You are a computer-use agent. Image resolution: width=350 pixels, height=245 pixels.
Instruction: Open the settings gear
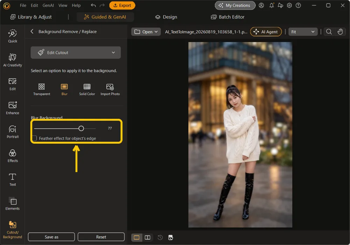click(x=289, y=5)
